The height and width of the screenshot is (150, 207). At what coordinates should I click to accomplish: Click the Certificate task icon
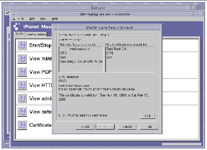[x=22, y=125]
